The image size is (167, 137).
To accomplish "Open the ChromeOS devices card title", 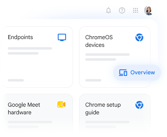I will point(99,41).
